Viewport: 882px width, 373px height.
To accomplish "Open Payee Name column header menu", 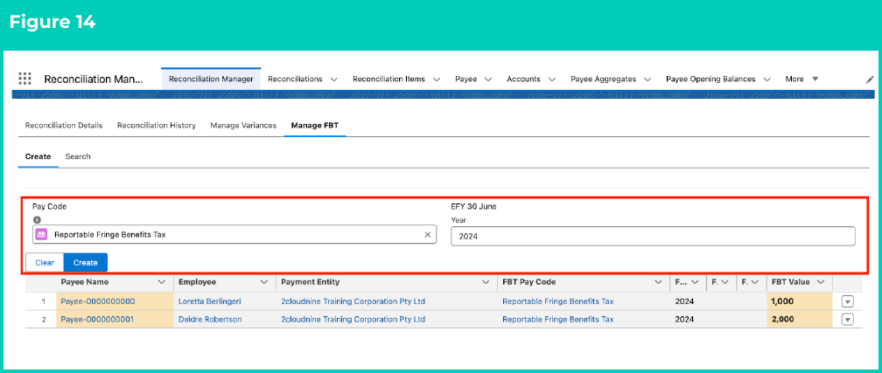I will click(162, 282).
